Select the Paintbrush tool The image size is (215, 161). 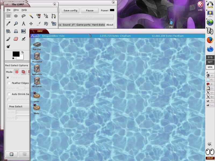point(8,39)
